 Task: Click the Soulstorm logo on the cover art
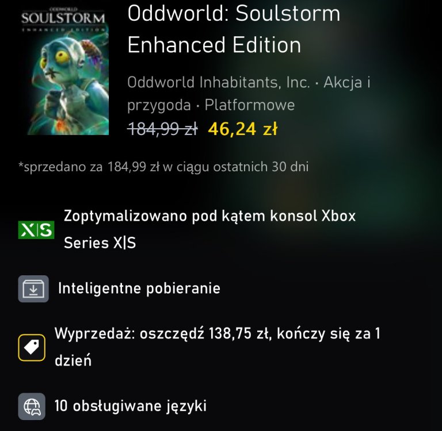click(x=63, y=18)
